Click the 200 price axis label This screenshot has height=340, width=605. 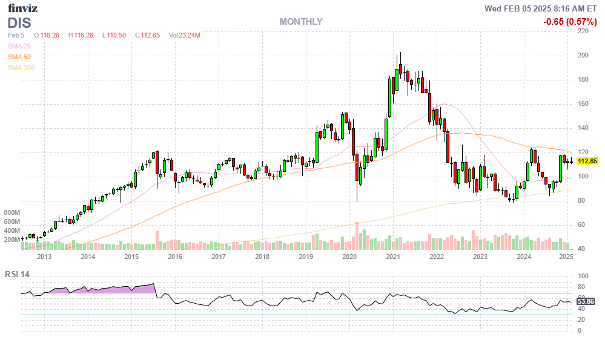(x=583, y=55)
